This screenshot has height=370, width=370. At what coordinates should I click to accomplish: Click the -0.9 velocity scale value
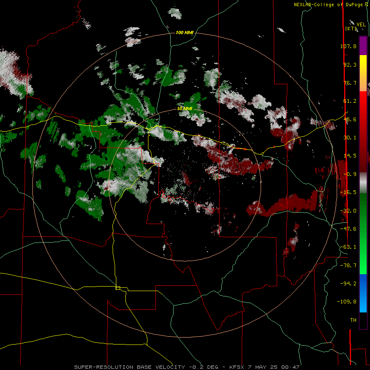pyautogui.click(x=350, y=174)
